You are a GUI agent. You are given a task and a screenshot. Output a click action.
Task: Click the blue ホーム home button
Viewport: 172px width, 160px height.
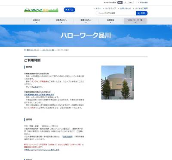pyautogui.click(x=70, y=10)
